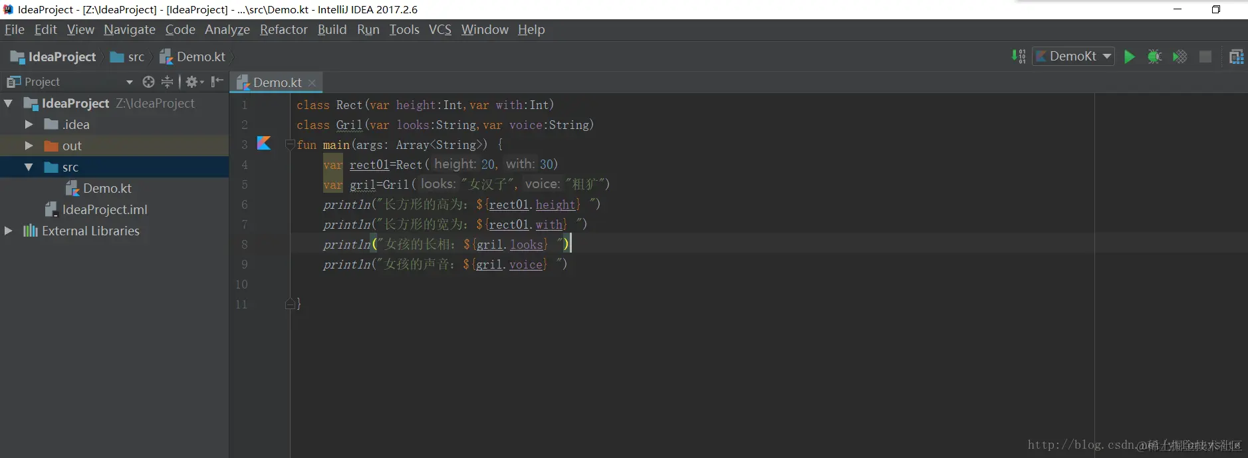Click IdeaProject in the navigation bar
The width and height of the screenshot is (1248, 458).
click(x=54, y=57)
